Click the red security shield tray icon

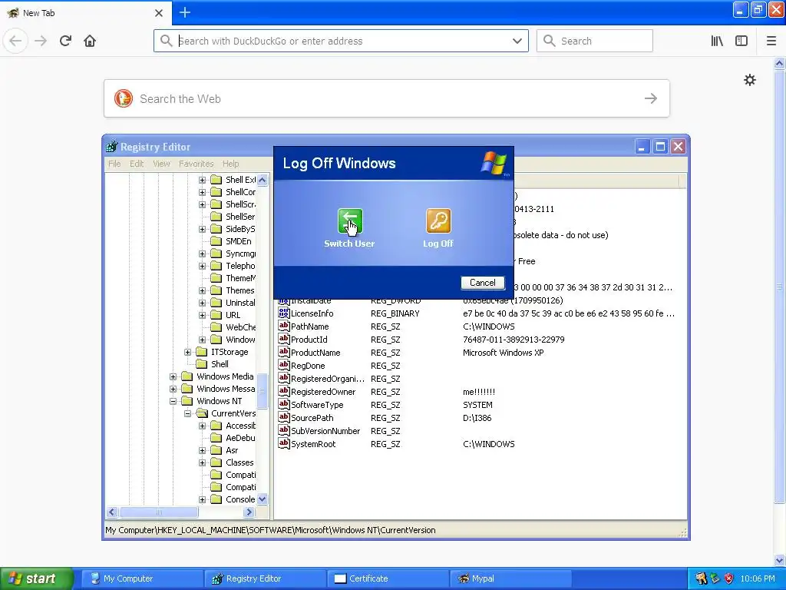[729, 578]
